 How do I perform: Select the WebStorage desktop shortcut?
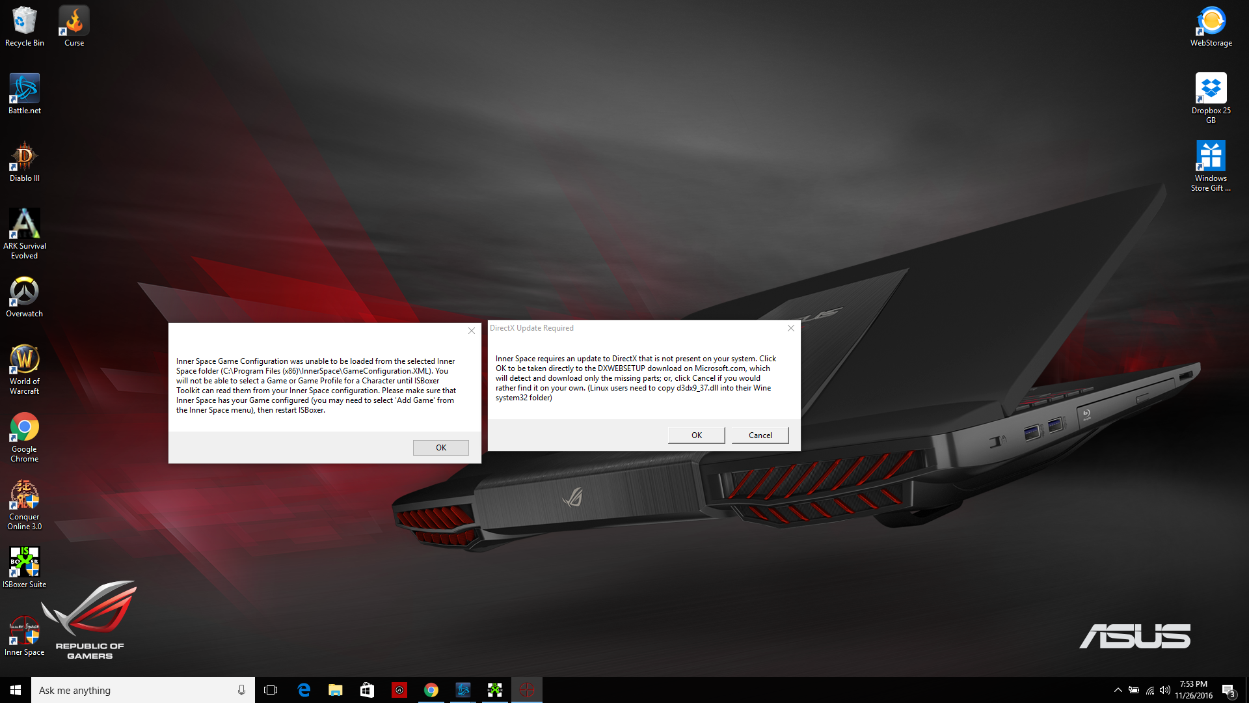coord(1211,26)
